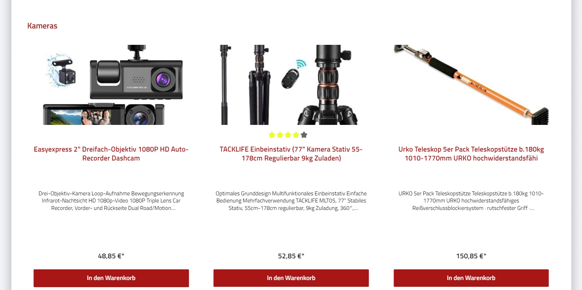Open the TACKLIFE monopod product image
This screenshot has height=290, width=582.
[289, 85]
